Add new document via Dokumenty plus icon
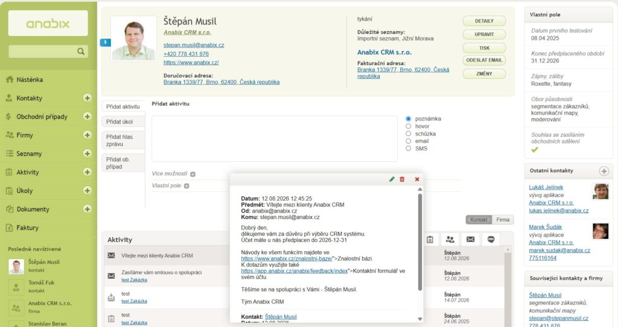This screenshot has height=327, width=618. (87, 208)
